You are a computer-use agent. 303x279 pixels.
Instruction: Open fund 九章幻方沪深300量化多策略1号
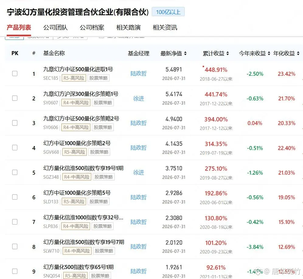click(81, 94)
